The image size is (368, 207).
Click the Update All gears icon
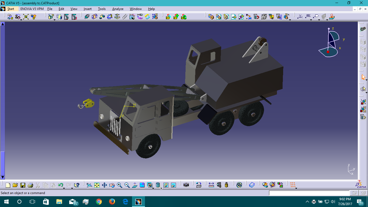pos(363,29)
